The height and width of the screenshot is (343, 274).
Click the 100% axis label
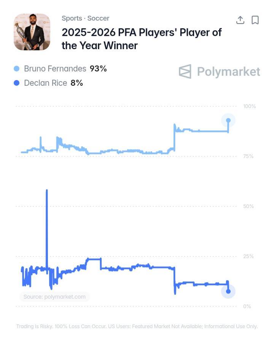249,106
